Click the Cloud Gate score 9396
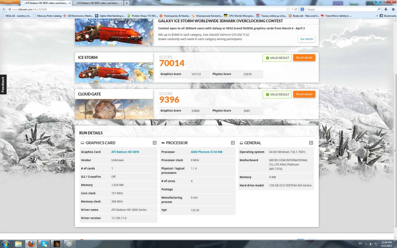 click(169, 100)
